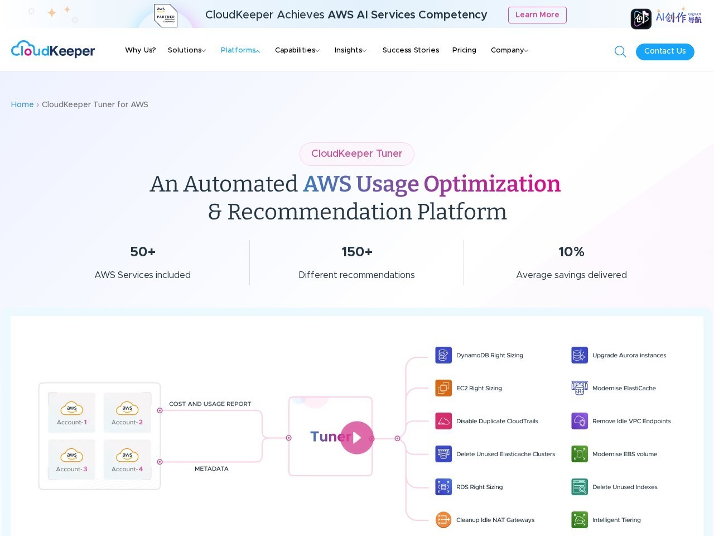Play the Tuner video
Viewport: 714px width, 536px height.
(x=357, y=438)
